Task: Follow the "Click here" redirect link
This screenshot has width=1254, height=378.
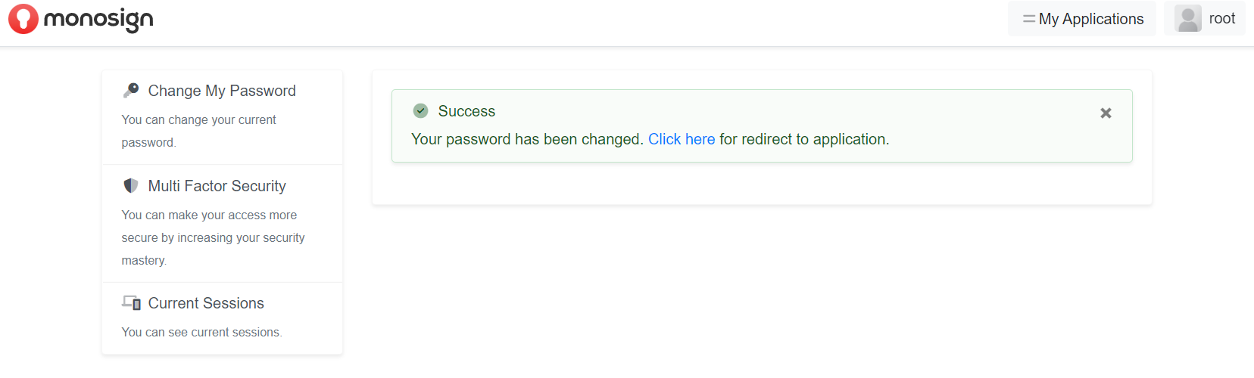Action: [682, 139]
